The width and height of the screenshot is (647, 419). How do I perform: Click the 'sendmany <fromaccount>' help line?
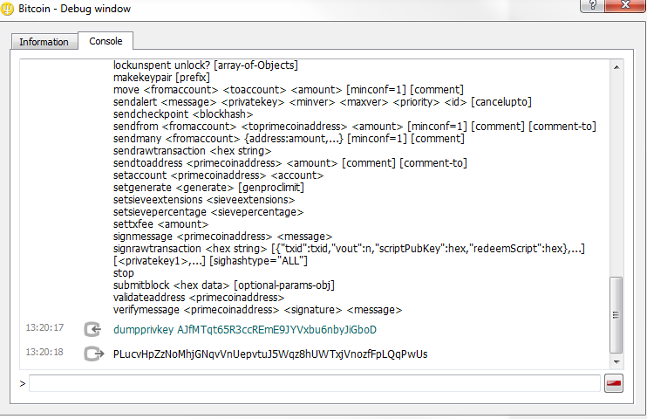point(289,139)
